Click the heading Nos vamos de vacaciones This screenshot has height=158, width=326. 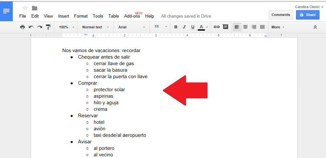pos(101,50)
